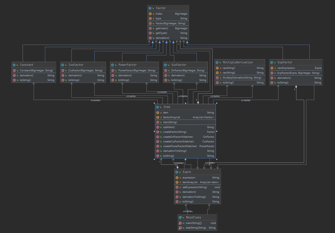
Task: Click the Item class header
Action: point(185,107)
